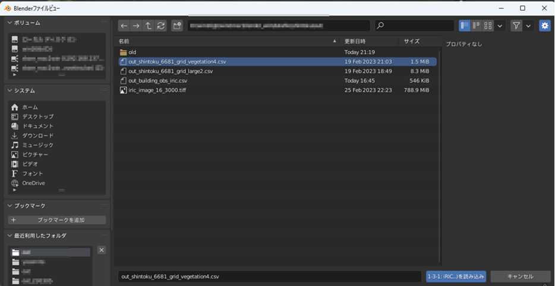
Task: Clear recent folders with X button
Action: (x=101, y=250)
